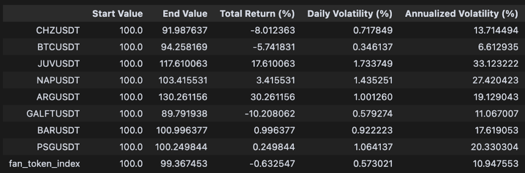
Task: Click the Start Value column header
Action: tap(117, 14)
